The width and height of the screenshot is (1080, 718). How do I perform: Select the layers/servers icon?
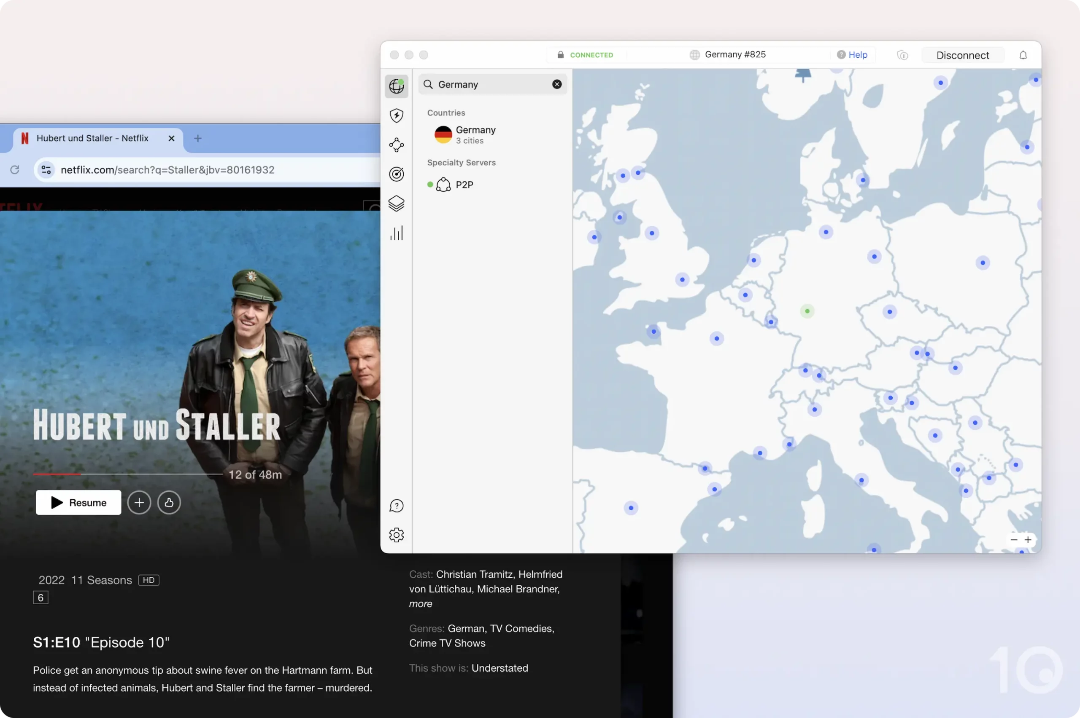tap(397, 204)
